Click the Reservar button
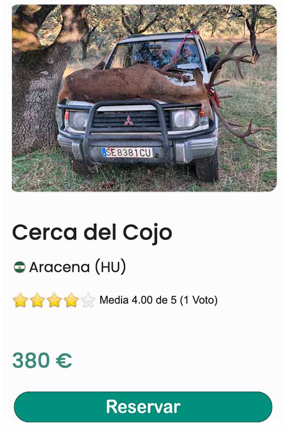This screenshot has width=285, height=431. coord(143,407)
